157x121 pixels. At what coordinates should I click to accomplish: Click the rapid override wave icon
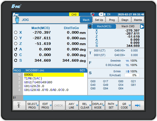pos(127,65)
